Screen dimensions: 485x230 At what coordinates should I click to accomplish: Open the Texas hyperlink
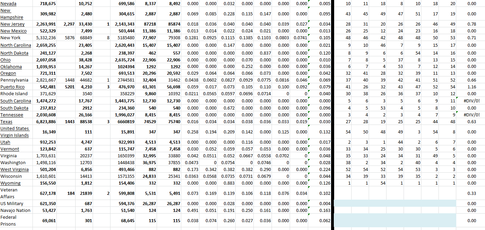click(6, 122)
